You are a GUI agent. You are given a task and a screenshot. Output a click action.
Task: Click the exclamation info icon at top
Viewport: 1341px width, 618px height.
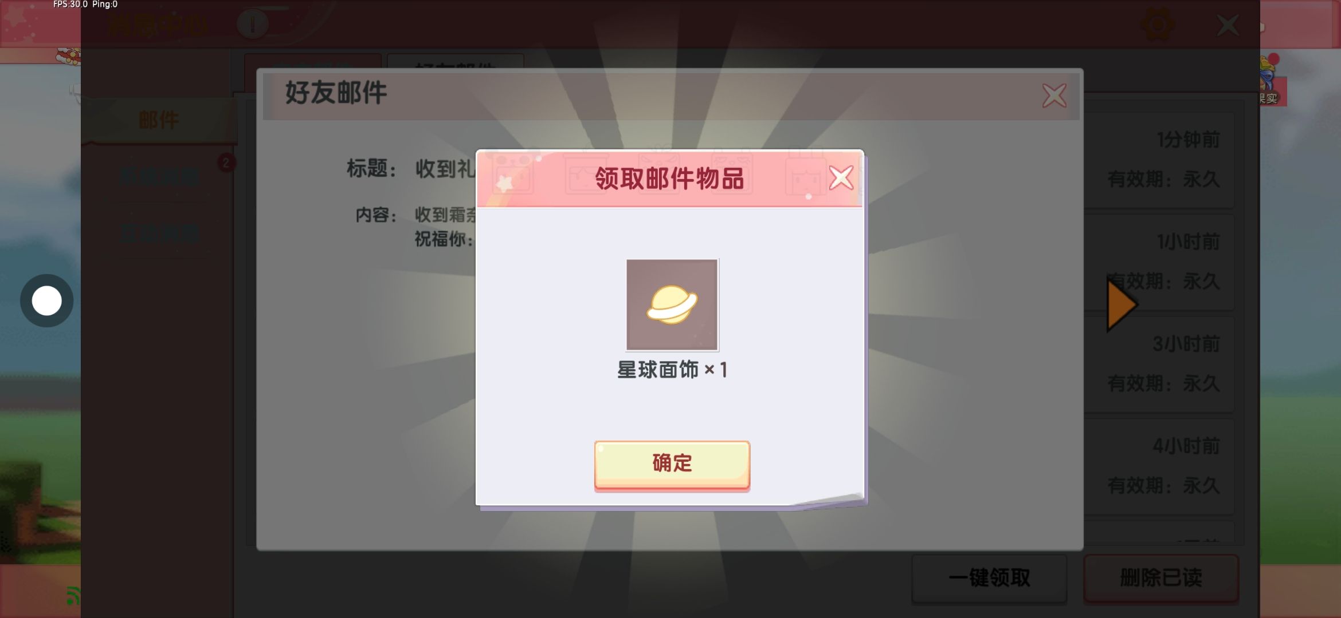tap(252, 25)
